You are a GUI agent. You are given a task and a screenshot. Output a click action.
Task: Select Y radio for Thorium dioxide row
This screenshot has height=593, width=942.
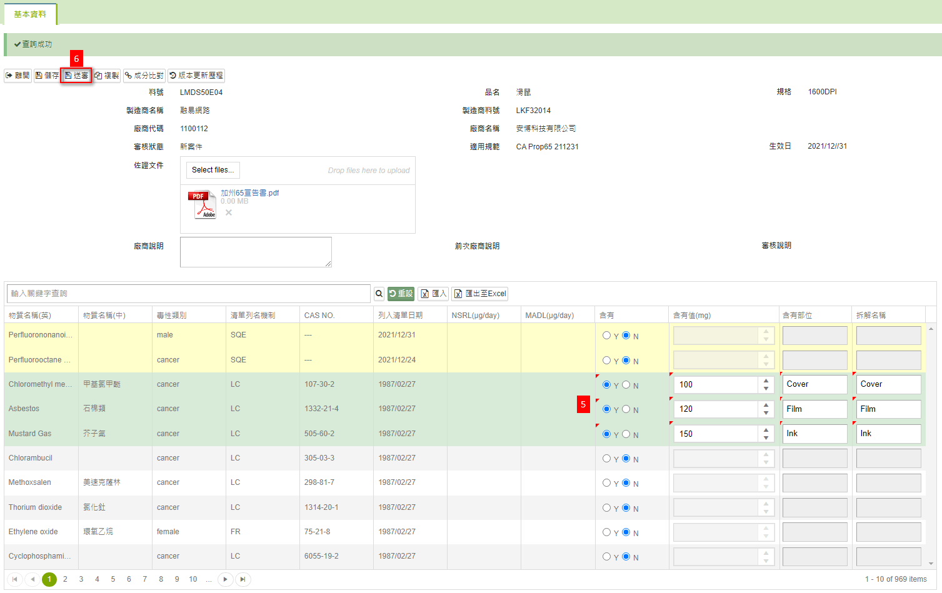pos(606,508)
